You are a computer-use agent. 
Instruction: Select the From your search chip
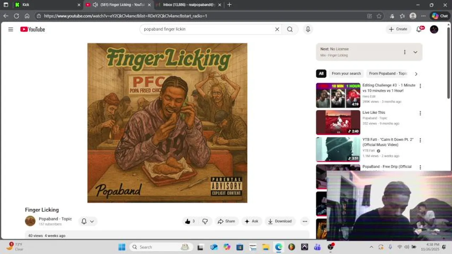(346, 73)
